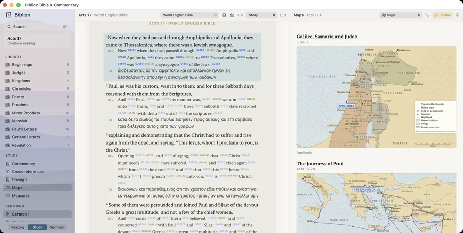Open the Commentary study tool

tap(37, 164)
